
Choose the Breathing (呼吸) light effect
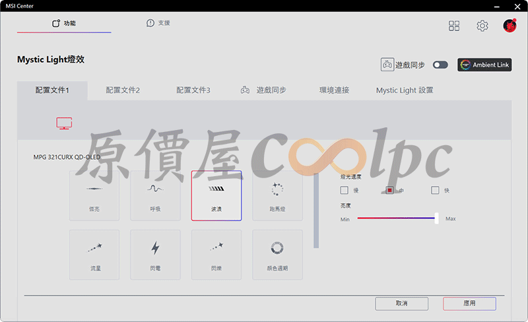tap(155, 196)
